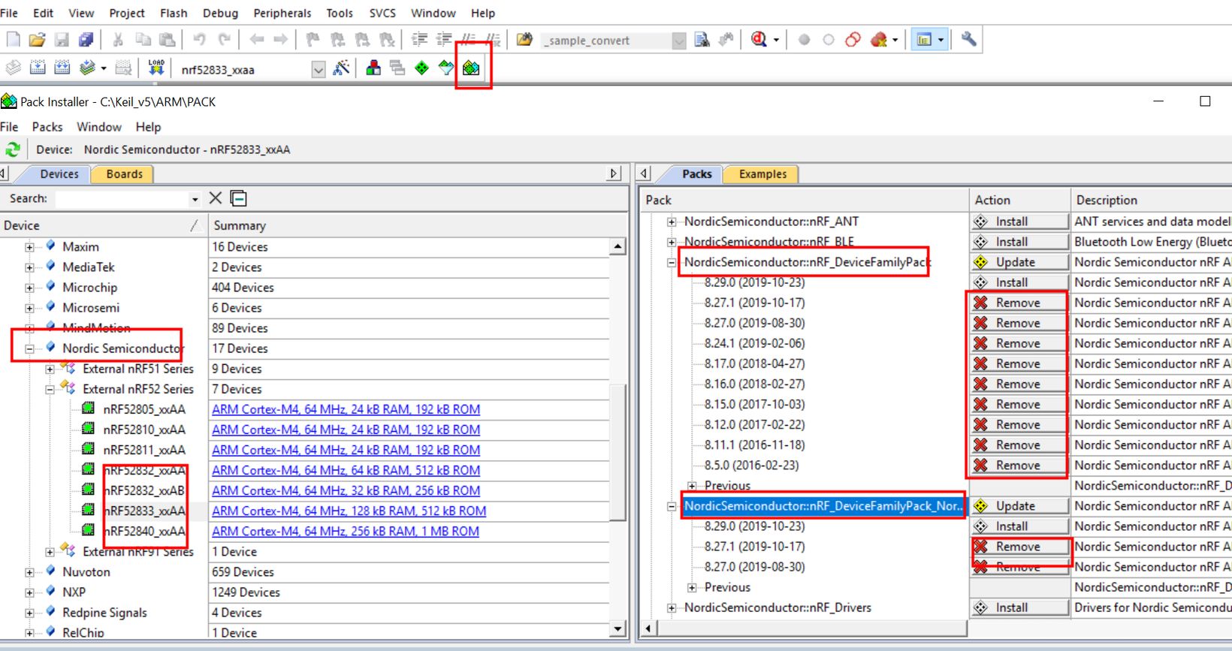
Task: Toggle Disable All Breakpoints double-circle icon
Action: tap(853, 40)
